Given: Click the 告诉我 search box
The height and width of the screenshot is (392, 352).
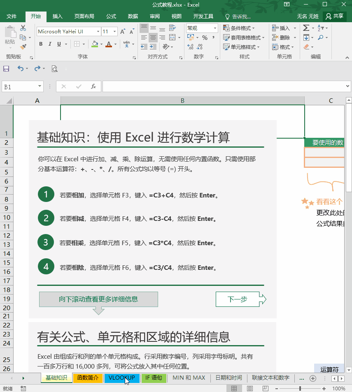Looking at the screenshot, I should pos(238,16).
